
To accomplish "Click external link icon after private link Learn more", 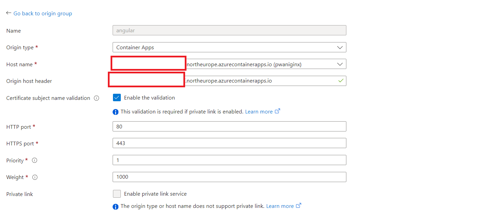I will coord(298,206).
